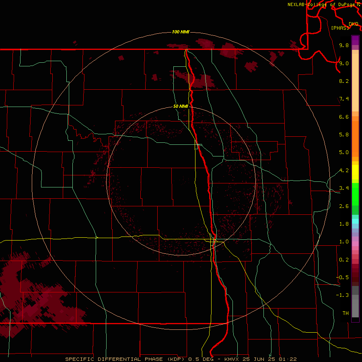Viewport: 362px width, 362px height.
Task: Click the -1.3 legend value
Action: click(x=342, y=295)
